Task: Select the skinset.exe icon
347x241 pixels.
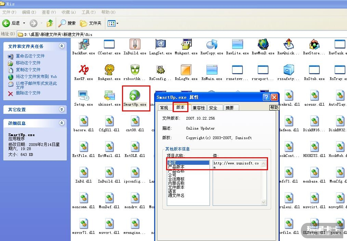Action: point(109,95)
